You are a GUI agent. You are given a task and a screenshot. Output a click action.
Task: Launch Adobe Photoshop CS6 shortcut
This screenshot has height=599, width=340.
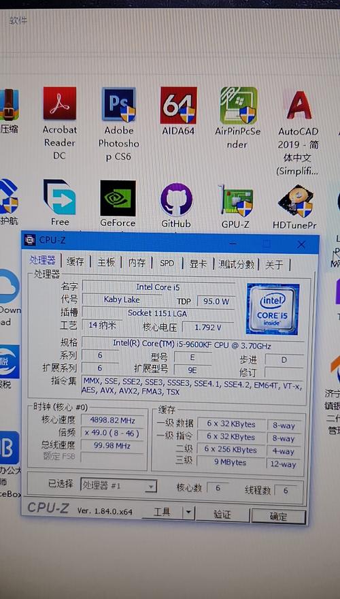[x=119, y=104]
